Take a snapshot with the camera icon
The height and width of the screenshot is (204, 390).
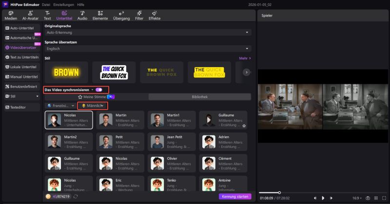368,198
